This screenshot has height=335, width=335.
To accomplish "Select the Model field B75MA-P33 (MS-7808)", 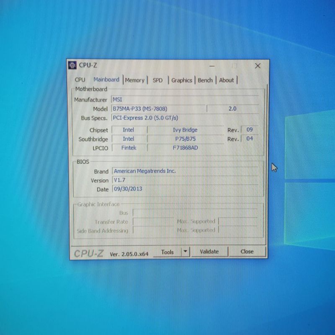I will pyautogui.click(x=158, y=108).
